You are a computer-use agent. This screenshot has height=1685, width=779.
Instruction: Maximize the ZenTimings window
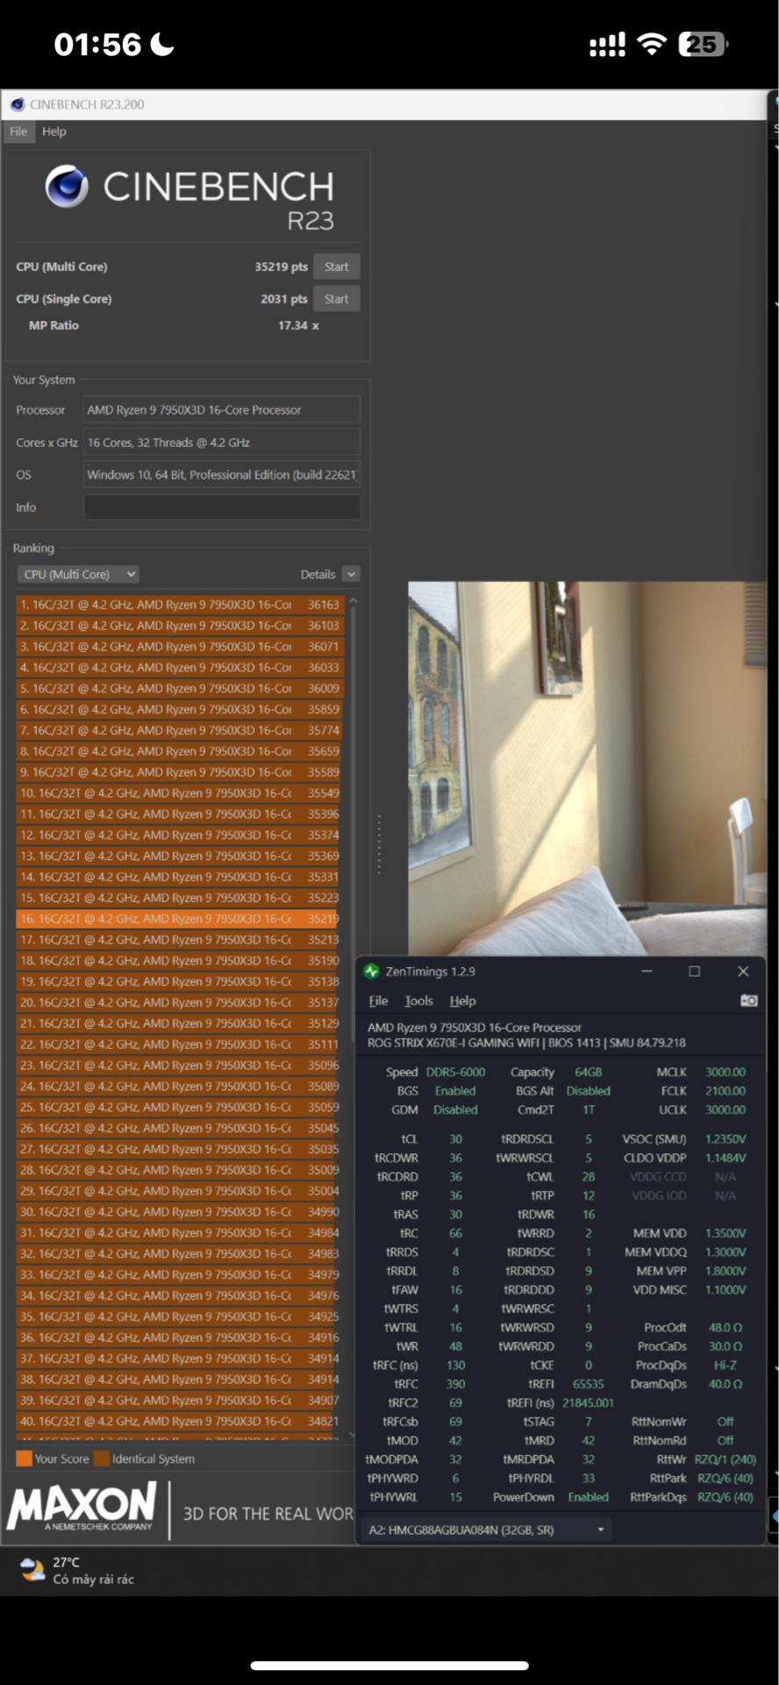click(694, 972)
